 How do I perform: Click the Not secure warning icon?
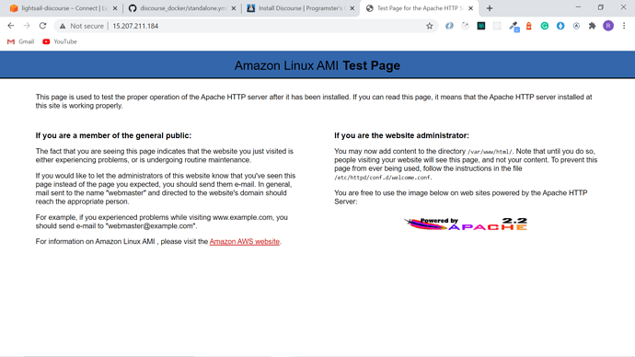(x=63, y=26)
